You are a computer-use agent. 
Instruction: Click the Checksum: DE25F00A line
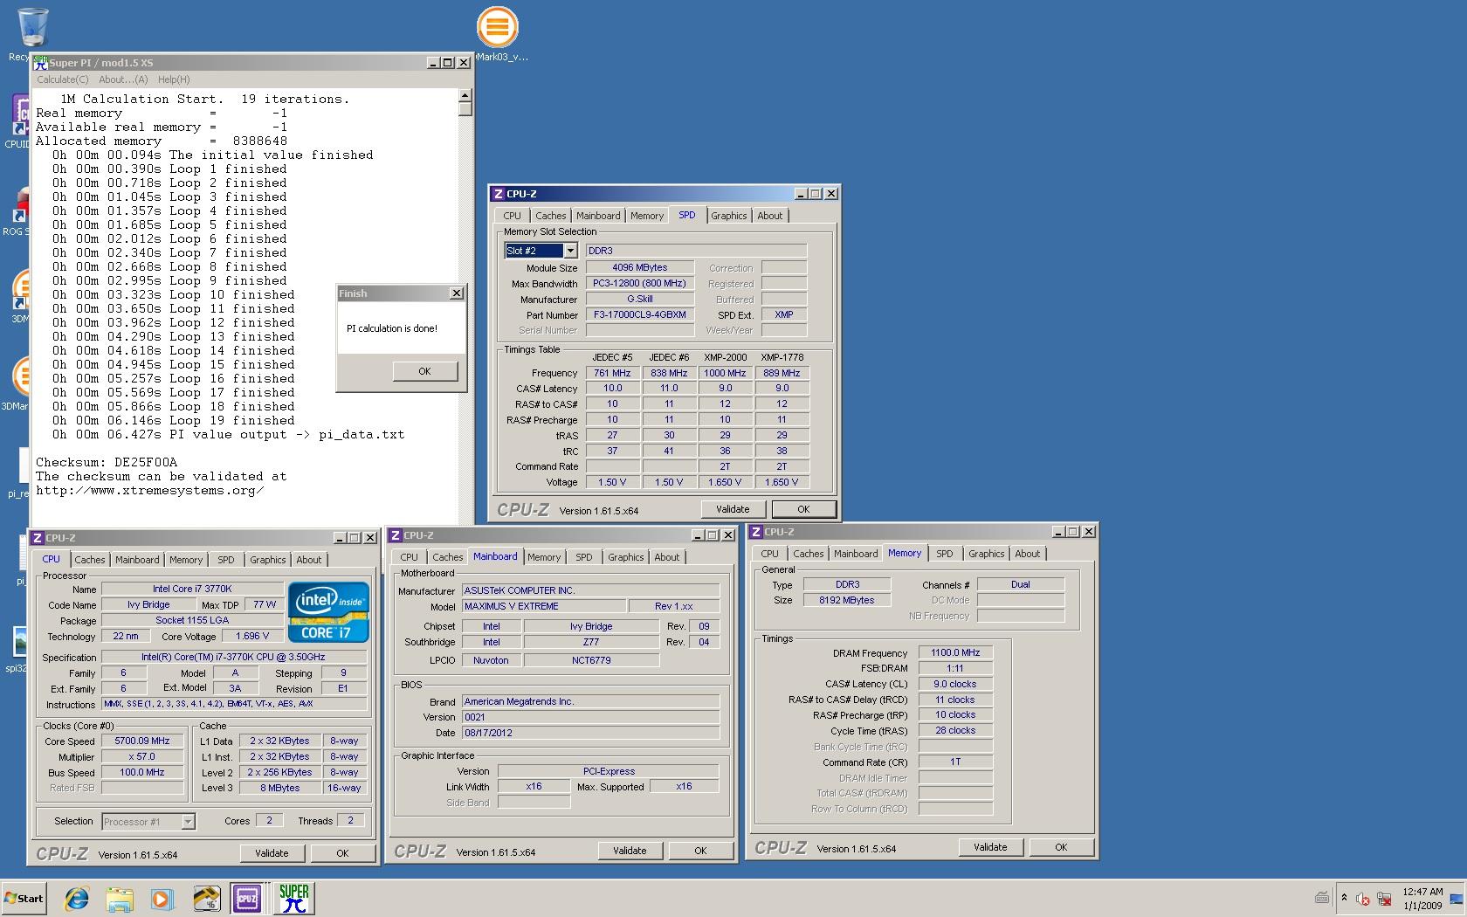click(x=107, y=462)
